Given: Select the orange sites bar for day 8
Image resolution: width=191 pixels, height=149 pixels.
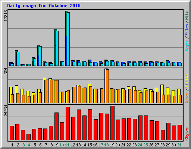Looking at the screenshot, I should pos(51,91).
